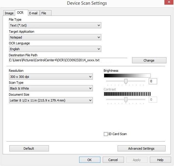Open the E-mail tab

[x=33, y=13]
